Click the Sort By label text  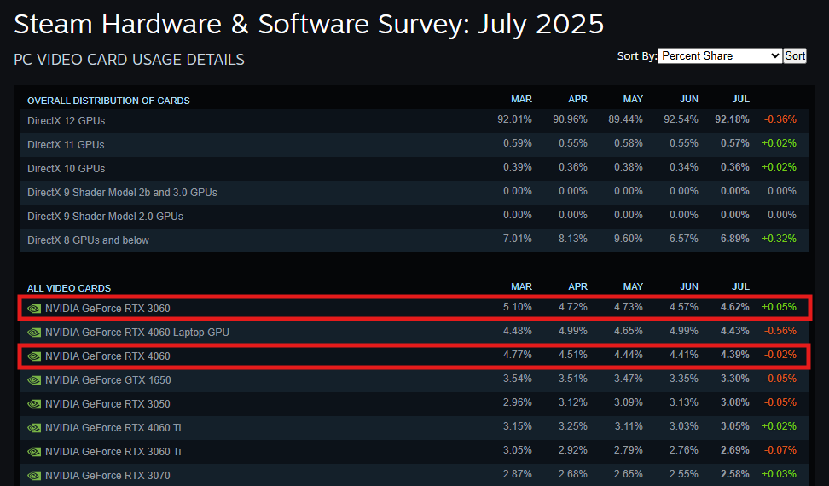pos(636,56)
